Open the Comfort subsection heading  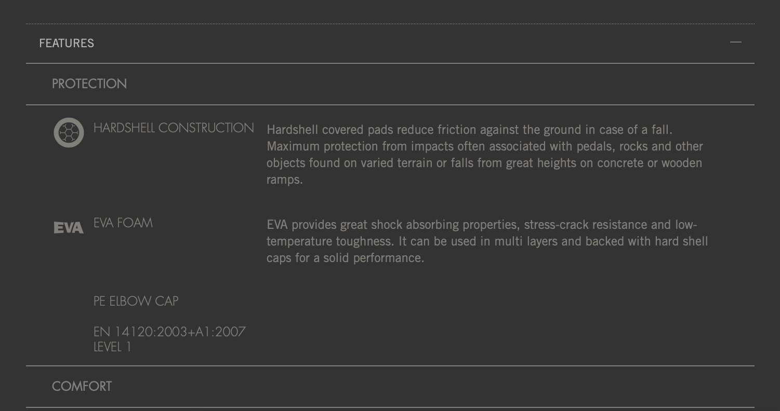82,386
